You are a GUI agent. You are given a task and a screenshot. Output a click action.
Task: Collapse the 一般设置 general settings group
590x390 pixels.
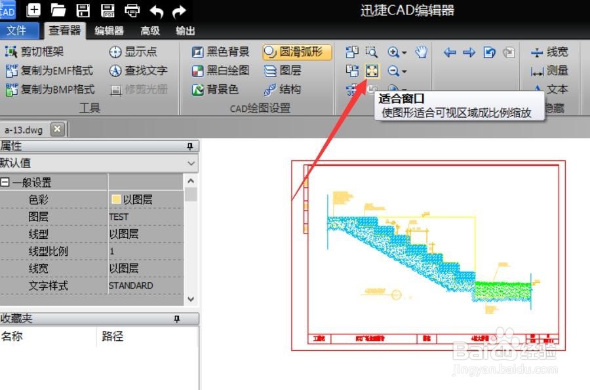tap(5, 182)
